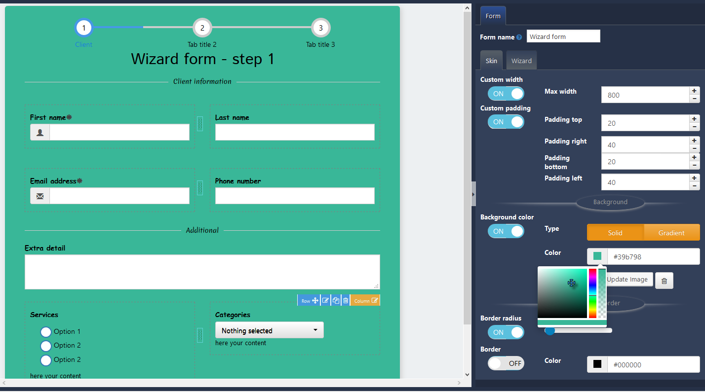Click the background color hex input
705x392 pixels.
[x=654, y=256]
